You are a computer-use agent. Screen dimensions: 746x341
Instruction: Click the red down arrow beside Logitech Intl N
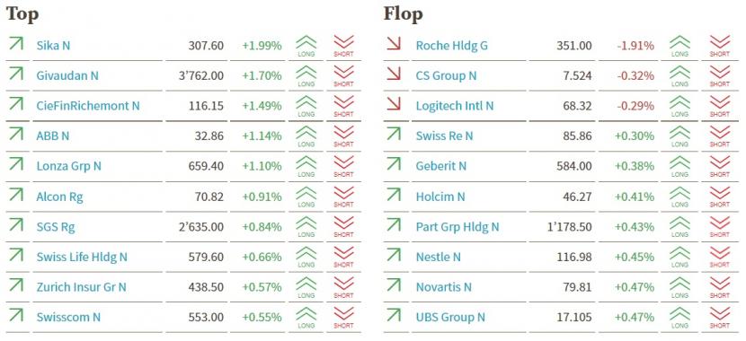coord(394,104)
